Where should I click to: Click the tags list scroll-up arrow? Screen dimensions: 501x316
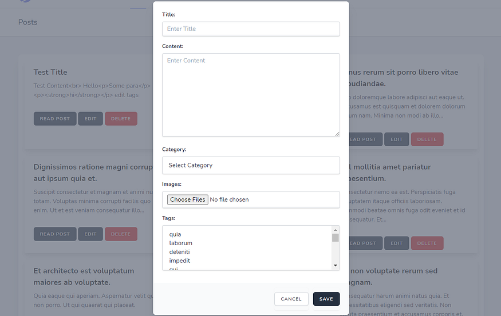click(x=335, y=230)
